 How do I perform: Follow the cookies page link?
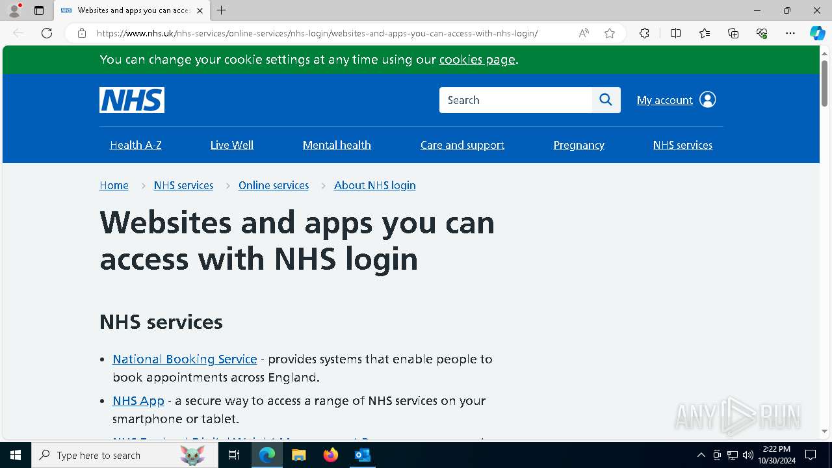tap(477, 60)
